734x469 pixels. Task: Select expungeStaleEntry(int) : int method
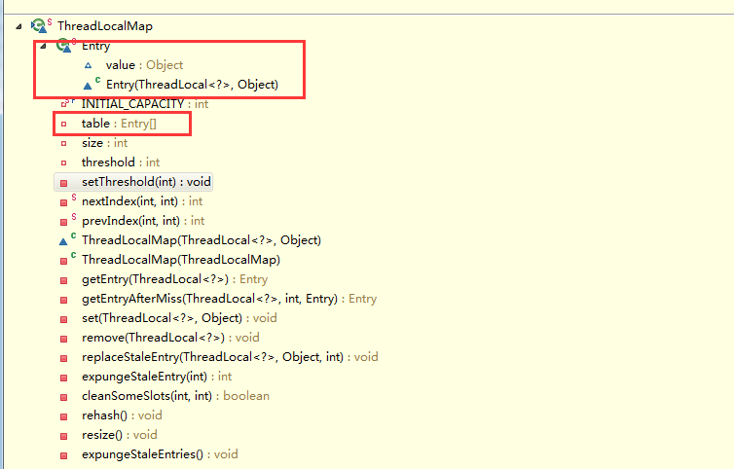pos(157,377)
